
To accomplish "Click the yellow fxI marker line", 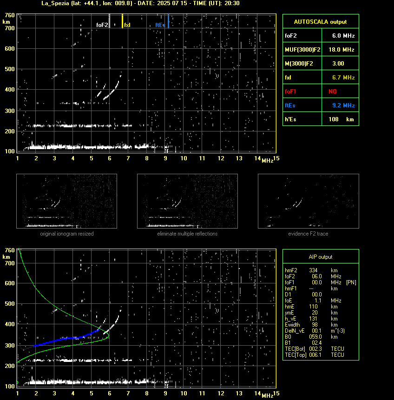I will pyautogui.click(x=123, y=21).
